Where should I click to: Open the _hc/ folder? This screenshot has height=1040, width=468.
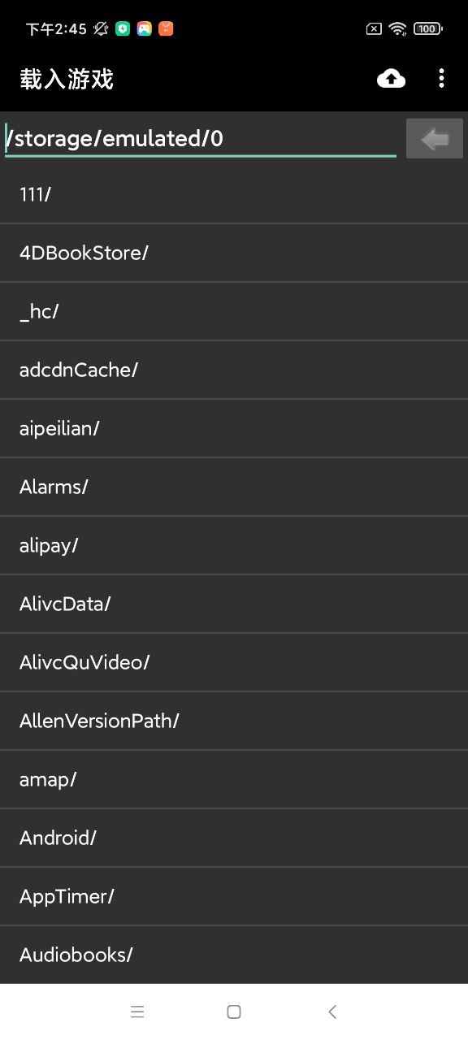pyautogui.click(x=234, y=312)
